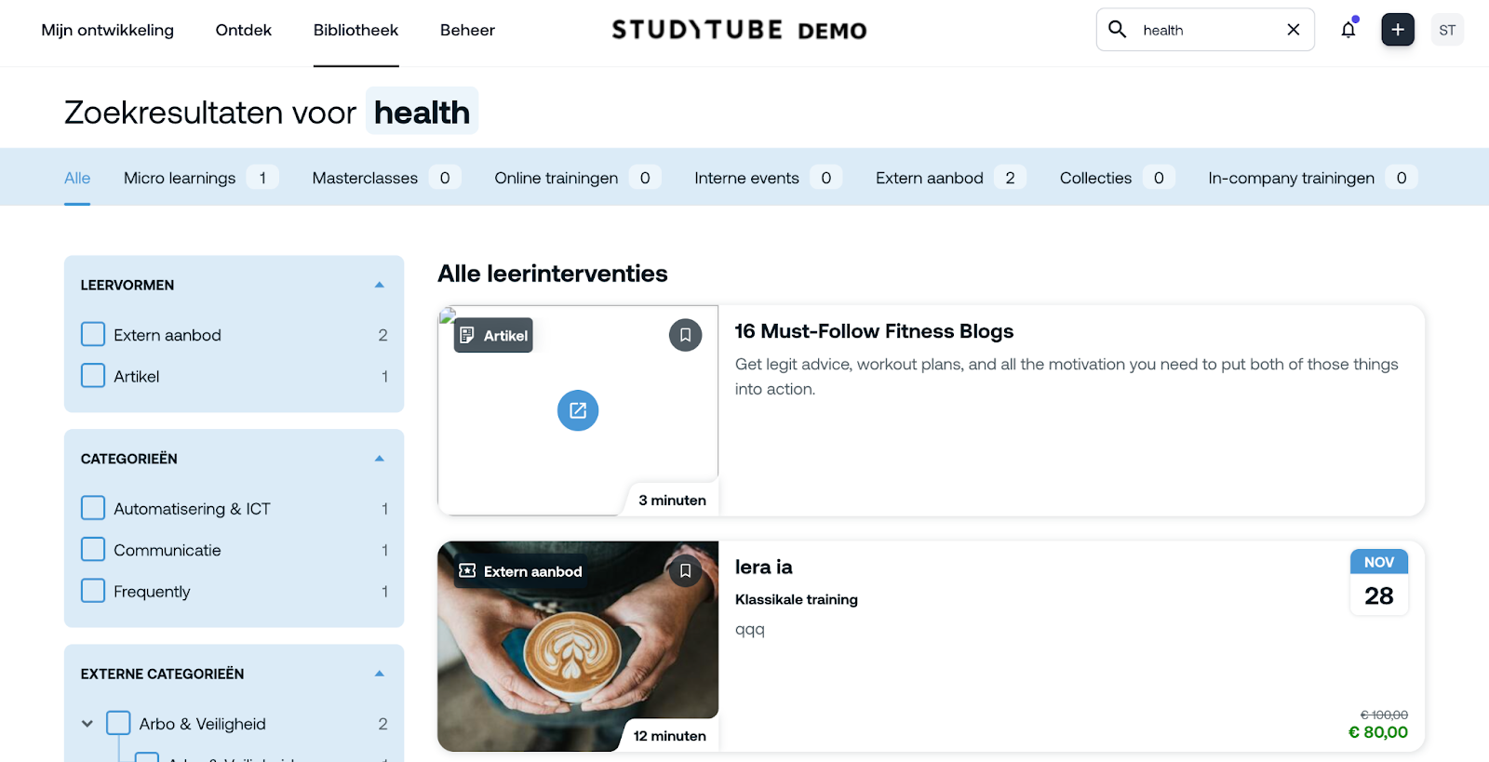Tick the Artikel filter checkbox
The height and width of the screenshot is (762, 1489).
[x=93, y=376]
